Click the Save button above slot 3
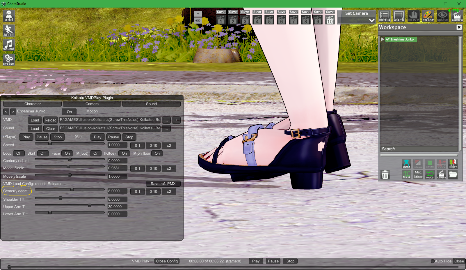 245,12
